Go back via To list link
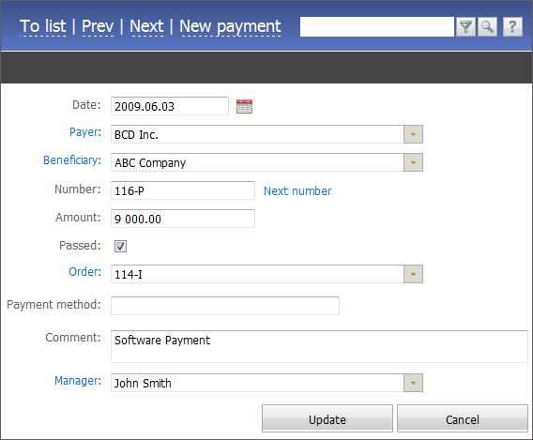Screen dimensions: 533x440 click(x=43, y=26)
